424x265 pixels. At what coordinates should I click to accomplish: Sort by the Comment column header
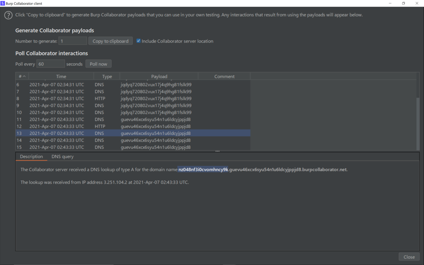click(224, 76)
